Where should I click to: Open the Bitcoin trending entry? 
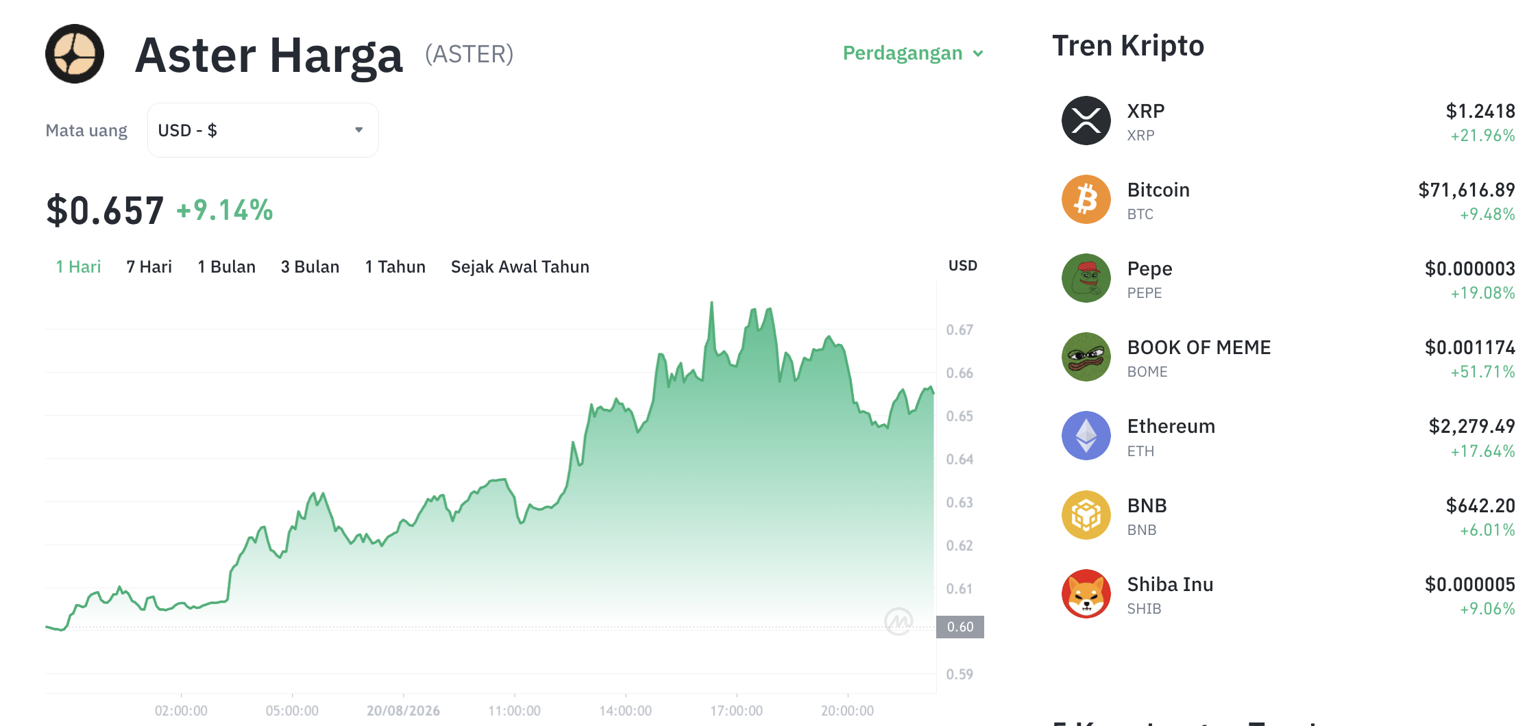(x=1288, y=200)
